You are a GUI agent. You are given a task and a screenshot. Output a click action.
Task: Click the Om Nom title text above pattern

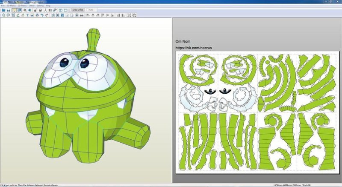click(183, 41)
